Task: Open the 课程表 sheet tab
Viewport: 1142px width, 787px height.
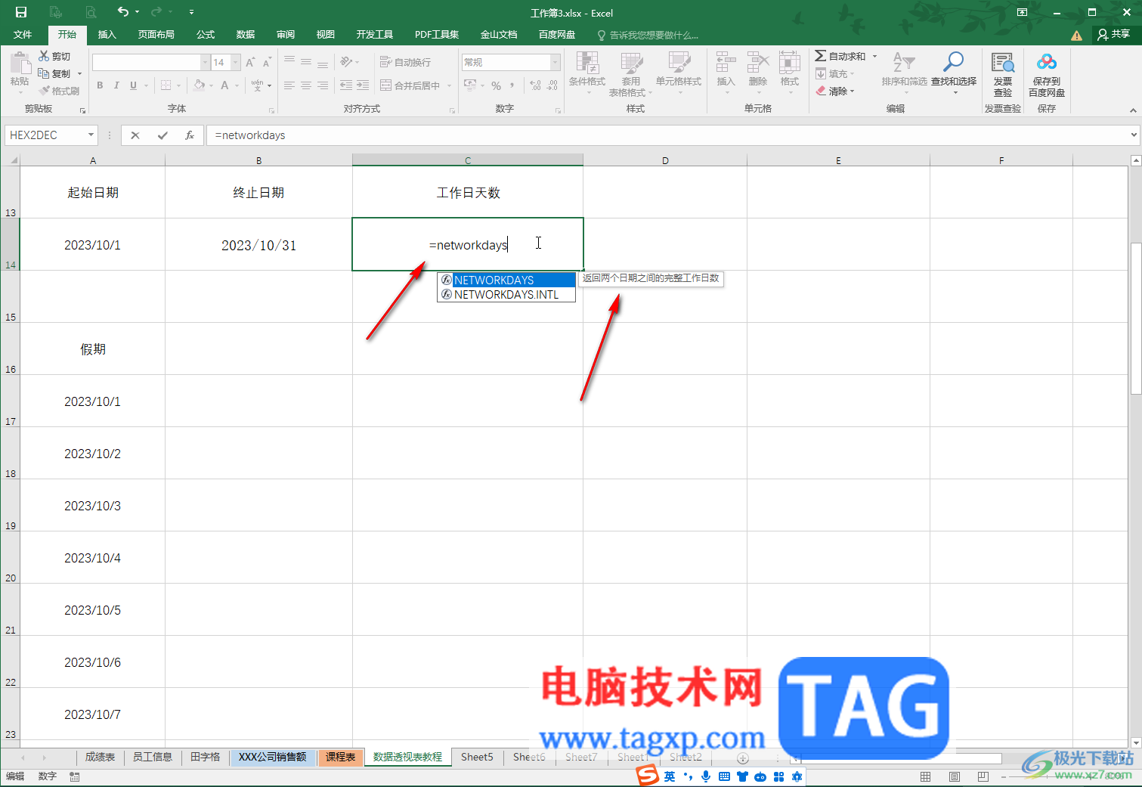Action: tap(341, 757)
